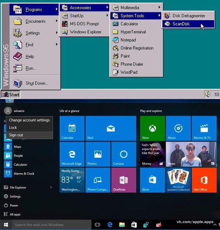Open Disk Defragmenter entry
This screenshot has height=230, width=220.
[x=188, y=16]
